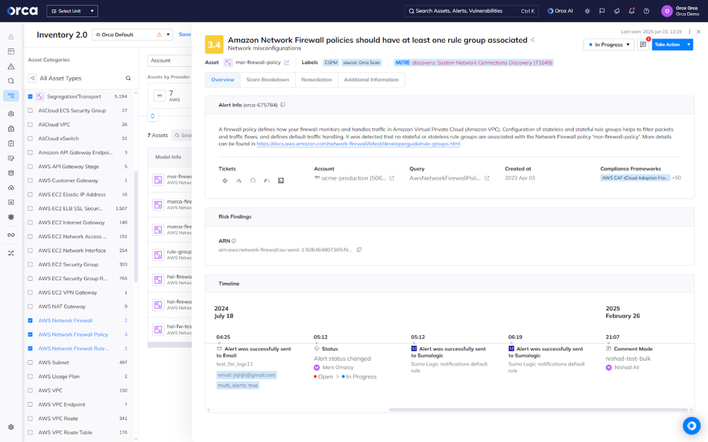Open notifications bell icon

click(632, 11)
